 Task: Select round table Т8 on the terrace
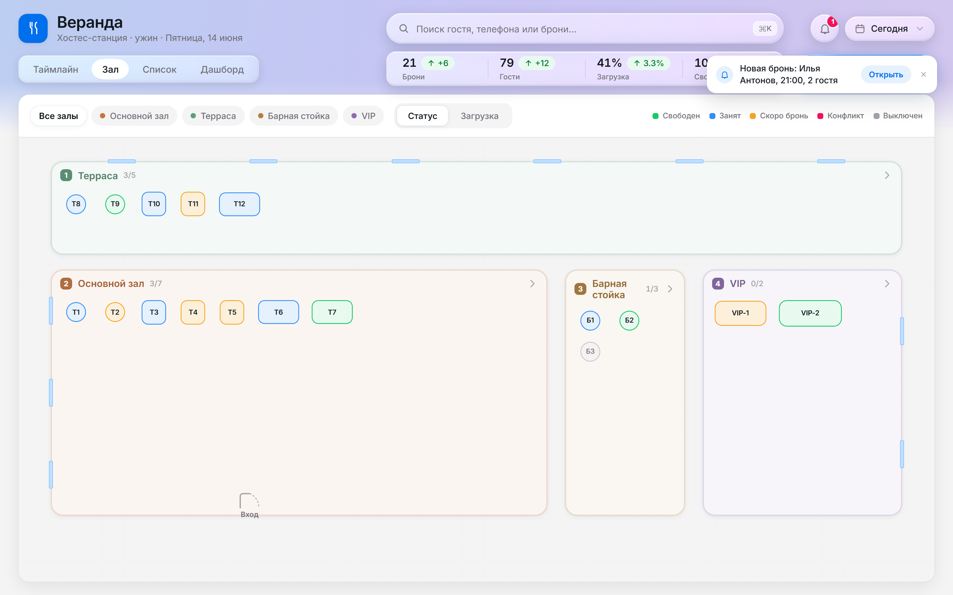pos(76,204)
